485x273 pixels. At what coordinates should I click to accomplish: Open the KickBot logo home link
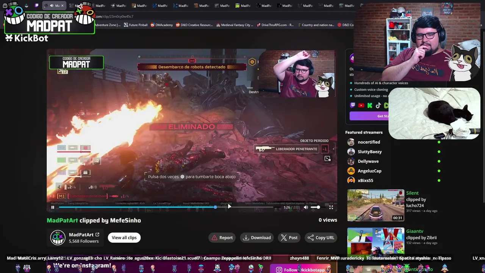tap(27, 38)
